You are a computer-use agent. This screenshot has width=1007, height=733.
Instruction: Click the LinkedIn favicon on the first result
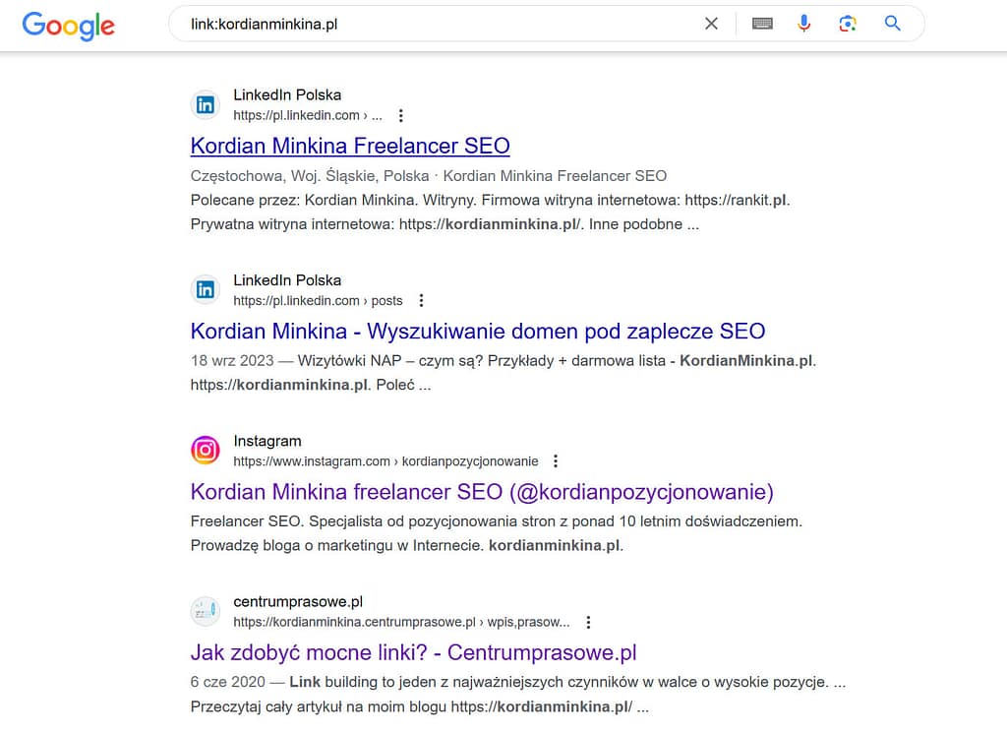click(206, 104)
